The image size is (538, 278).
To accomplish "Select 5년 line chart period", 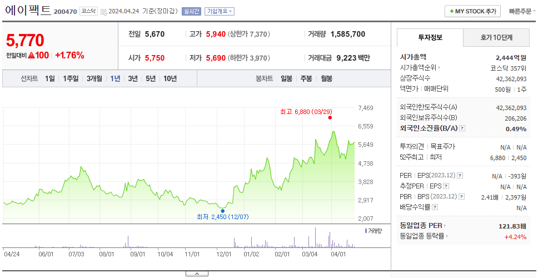I will [x=151, y=78].
